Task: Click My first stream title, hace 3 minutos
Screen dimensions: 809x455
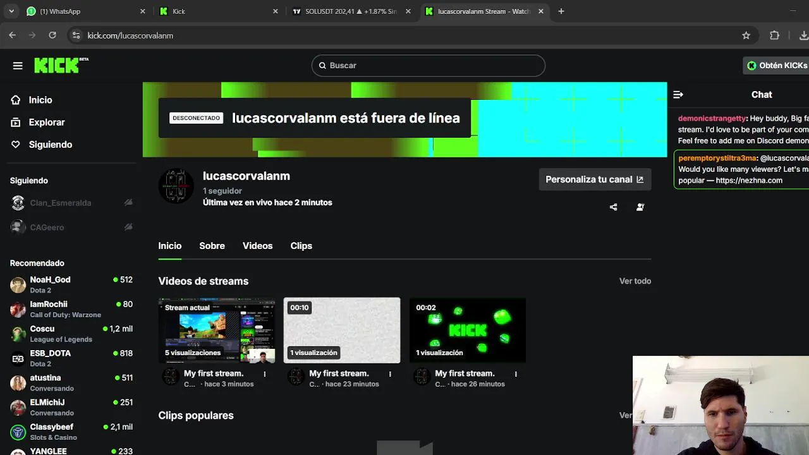Action: pos(214,373)
